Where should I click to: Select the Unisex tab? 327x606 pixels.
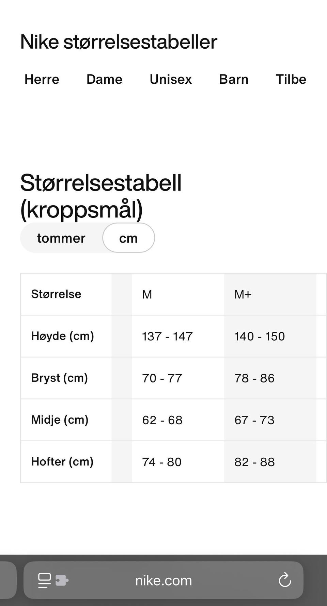click(171, 79)
